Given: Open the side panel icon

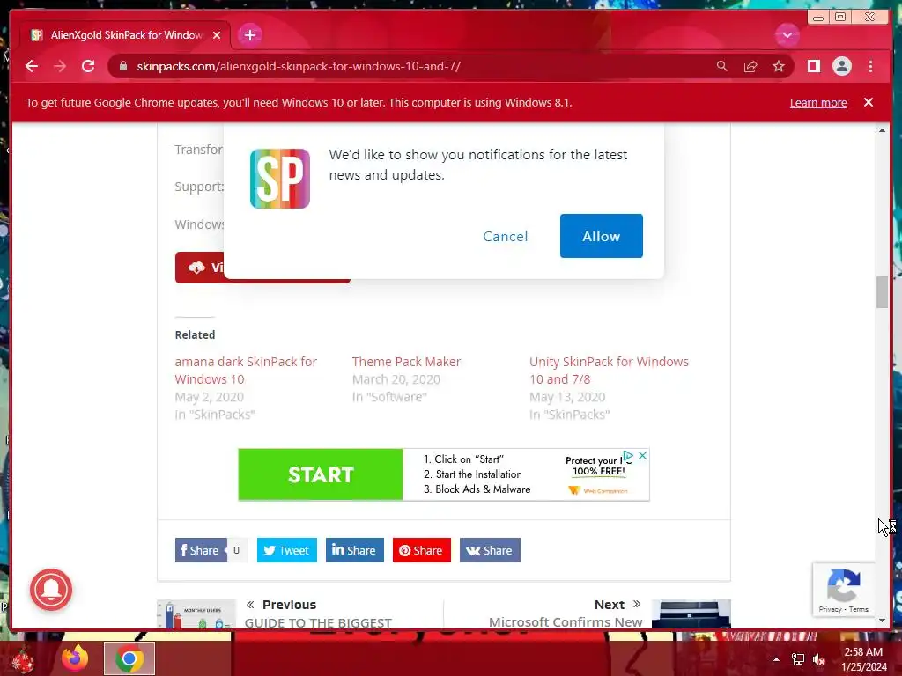Looking at the screenshot, I should pos(813,66).
